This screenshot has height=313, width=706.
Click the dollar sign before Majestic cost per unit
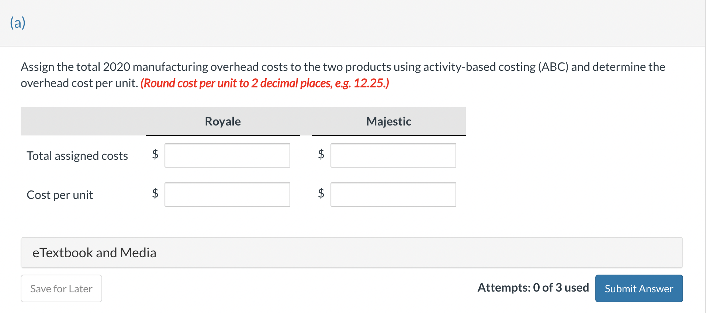pos(321,193)
